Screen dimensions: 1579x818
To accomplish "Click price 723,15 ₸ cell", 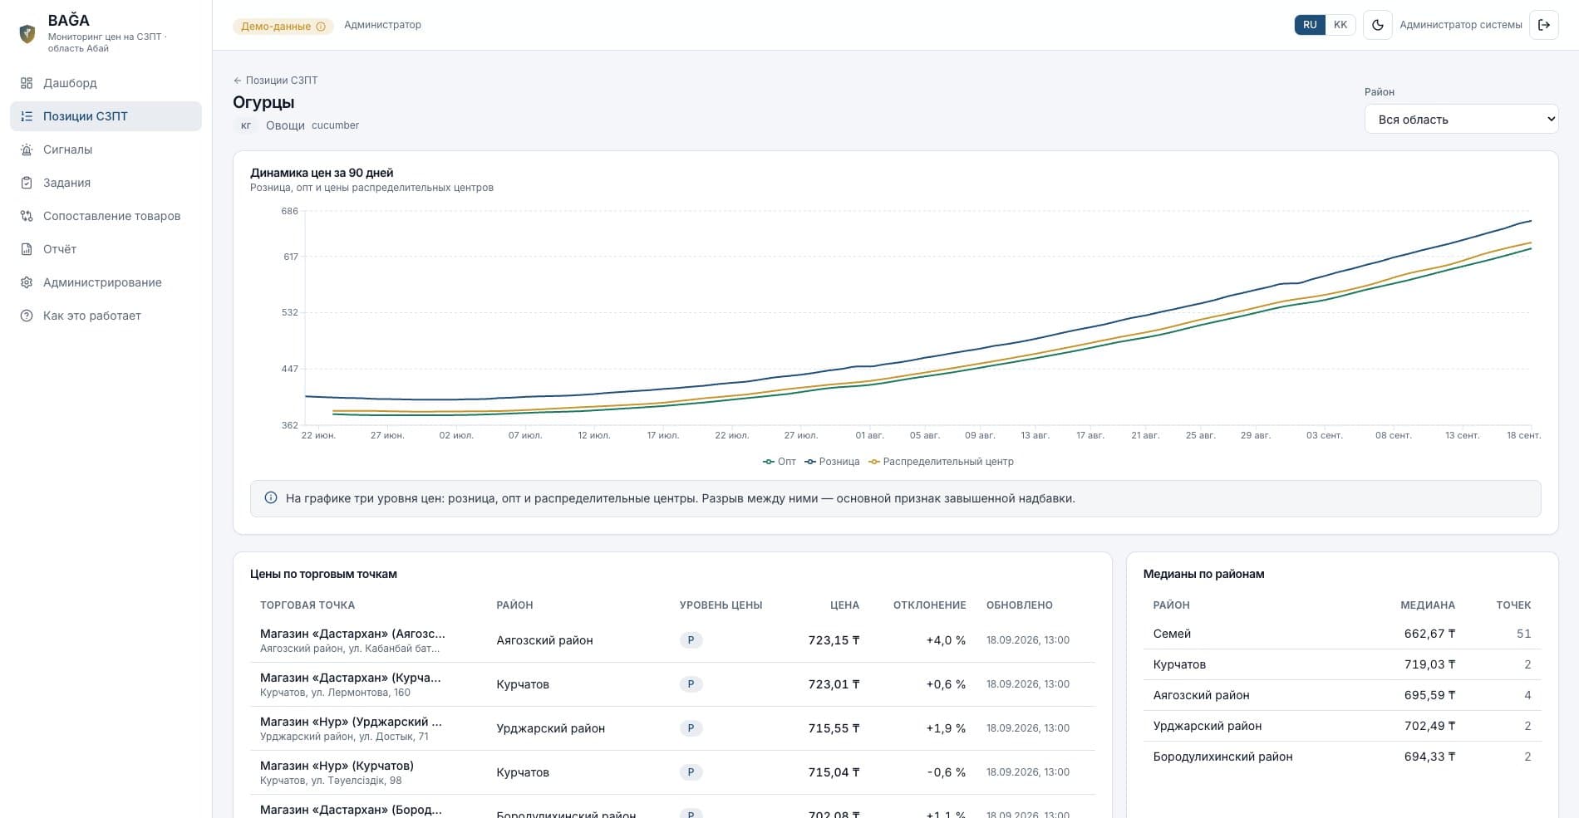I will (x=834, y=640).
